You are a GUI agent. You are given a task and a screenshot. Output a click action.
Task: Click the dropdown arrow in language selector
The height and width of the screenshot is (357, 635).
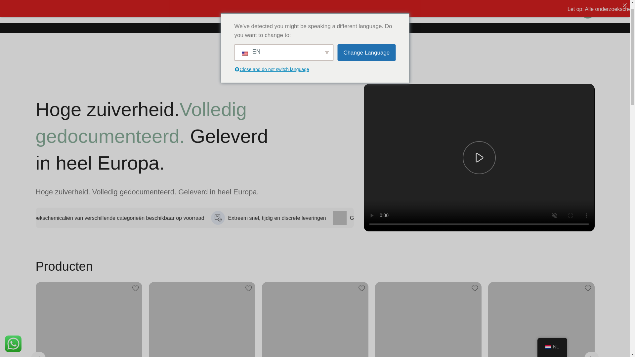(327, 53)
